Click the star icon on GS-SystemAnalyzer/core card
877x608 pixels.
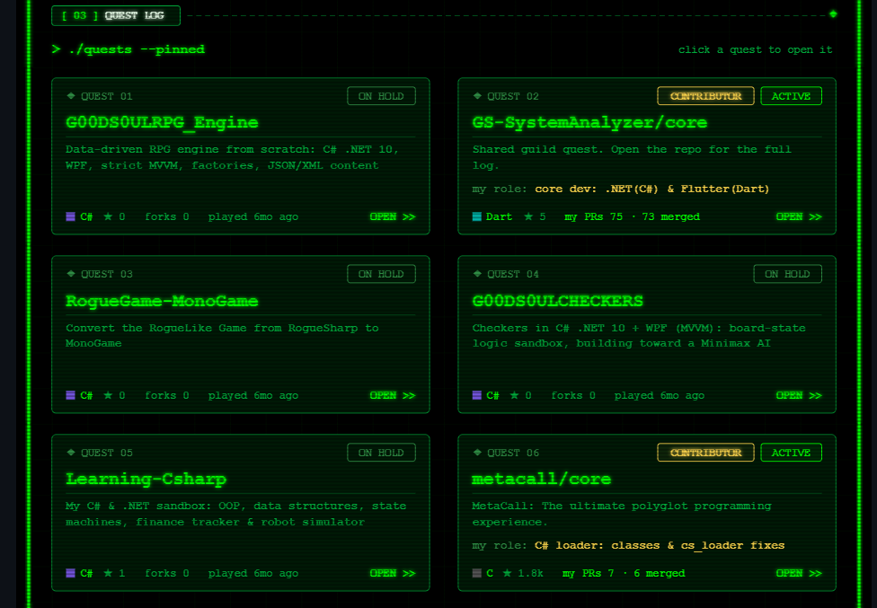528,216
